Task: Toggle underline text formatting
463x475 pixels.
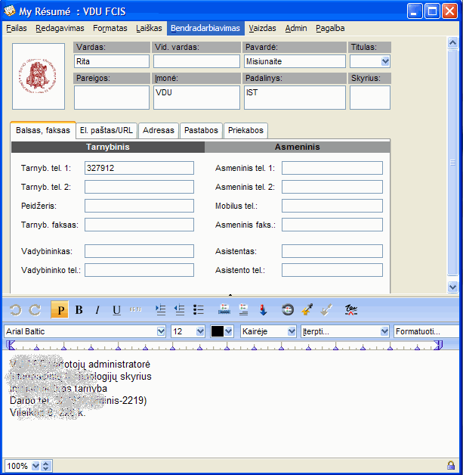Action: (x=116, y=310)
